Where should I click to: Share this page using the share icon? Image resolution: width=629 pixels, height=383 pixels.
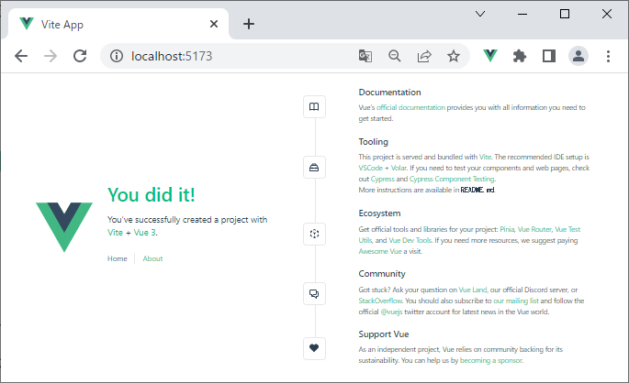pos(424,56)
